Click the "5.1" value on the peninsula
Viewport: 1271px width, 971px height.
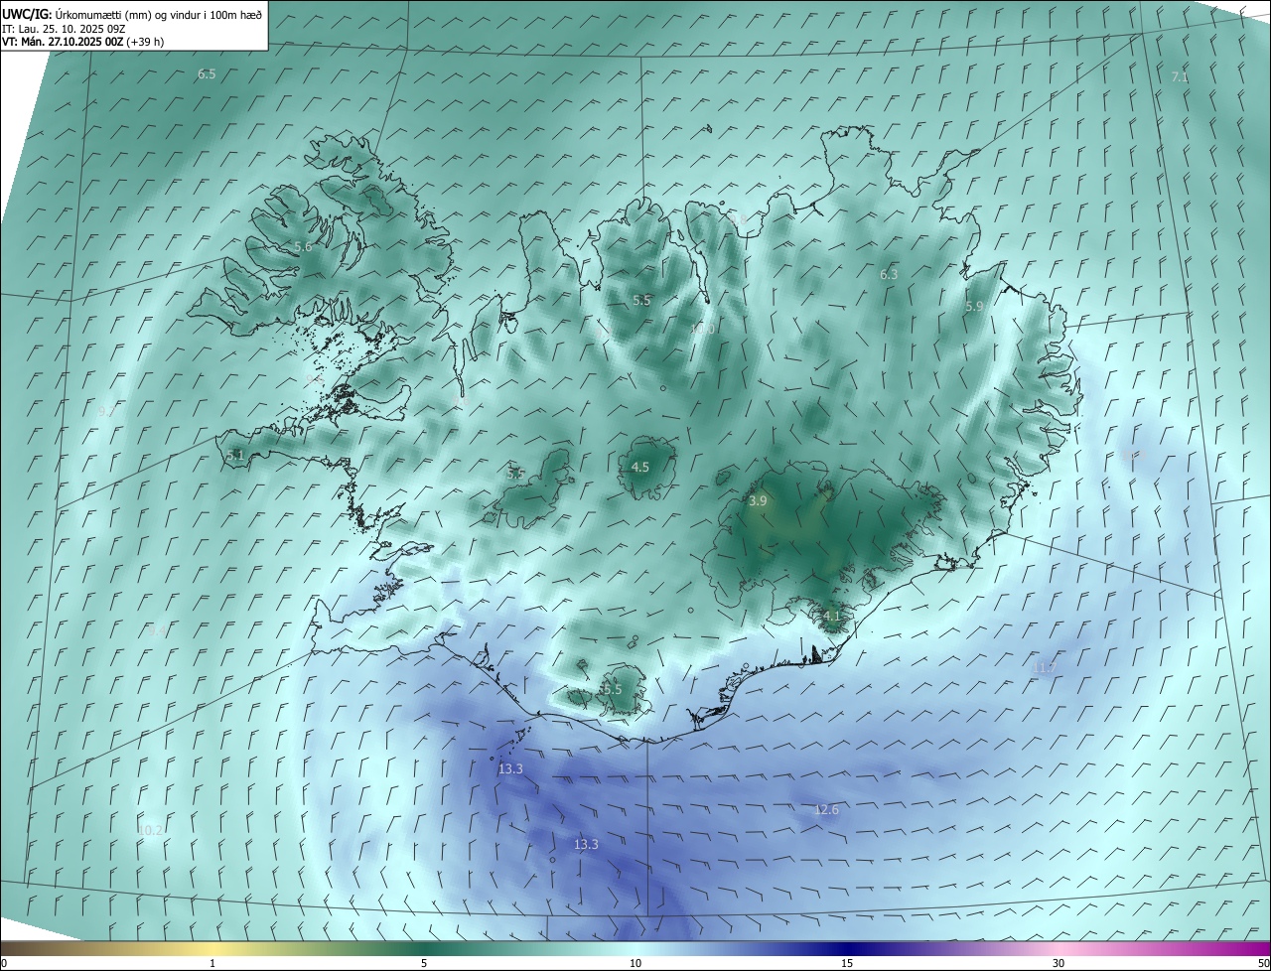(235, 455)
